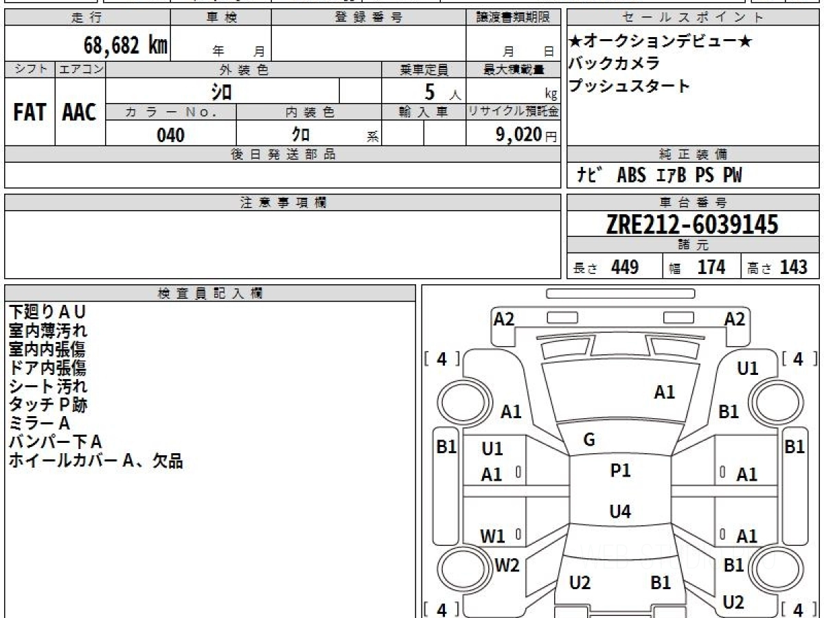The height and width of the screenshot is (618, 824).
Task: Select the inspector note ドア内張傷
Action: pyautogui.click(x=48, y=368)
